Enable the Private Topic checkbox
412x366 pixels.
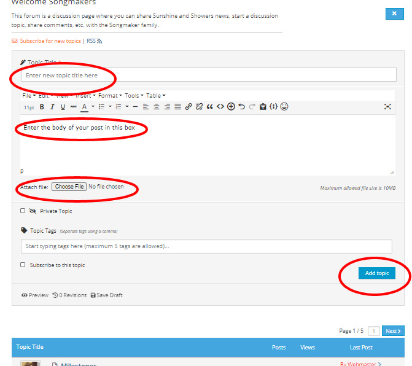tap(23, 211)
